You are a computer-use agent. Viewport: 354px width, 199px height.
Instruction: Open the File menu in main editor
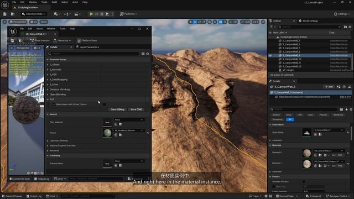click(x=14, y=2)
